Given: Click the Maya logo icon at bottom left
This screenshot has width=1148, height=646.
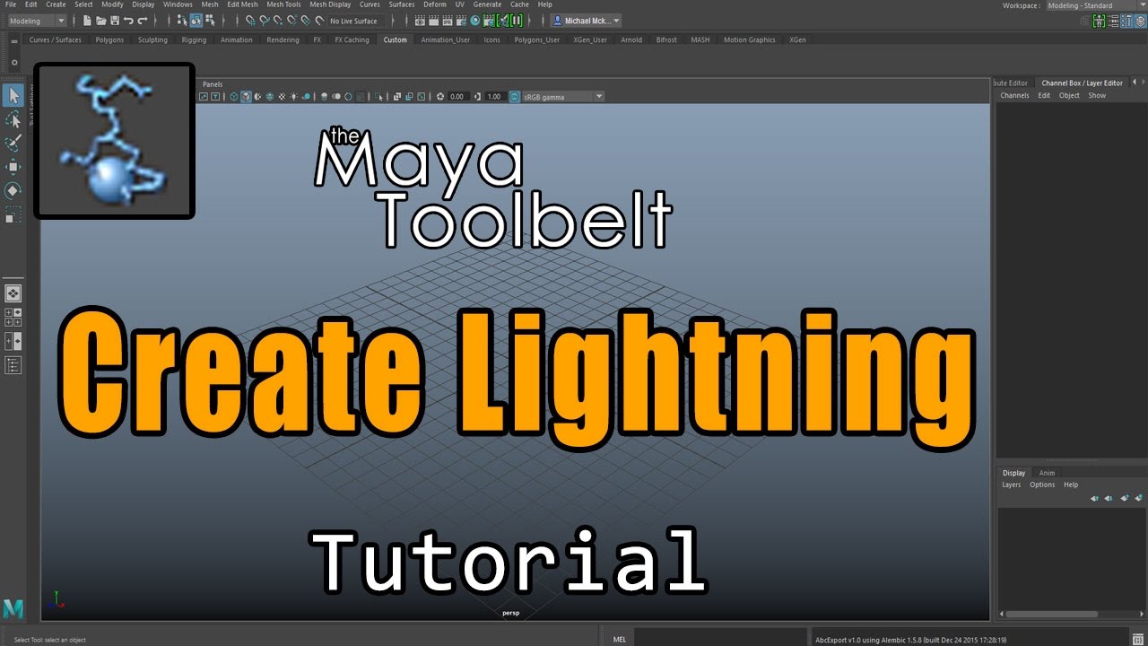Looking at the screenshot, I should 13,608.
